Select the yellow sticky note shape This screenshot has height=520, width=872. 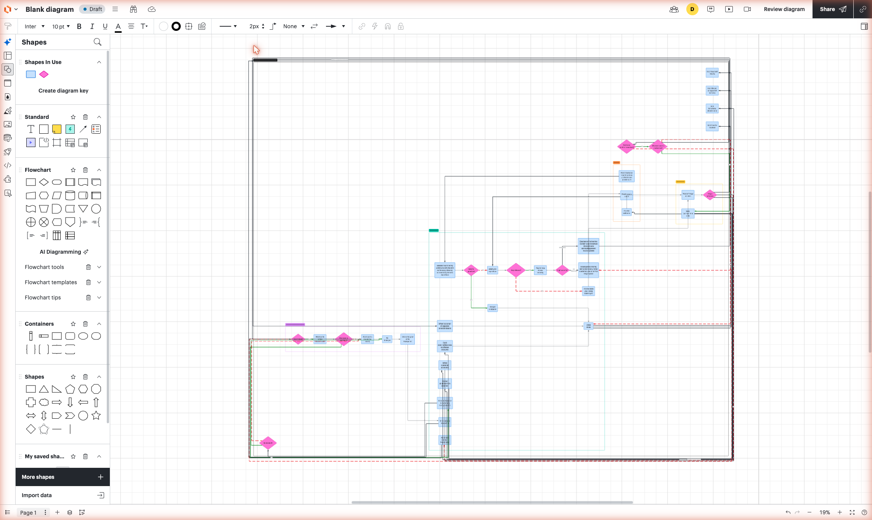(57, 129)
